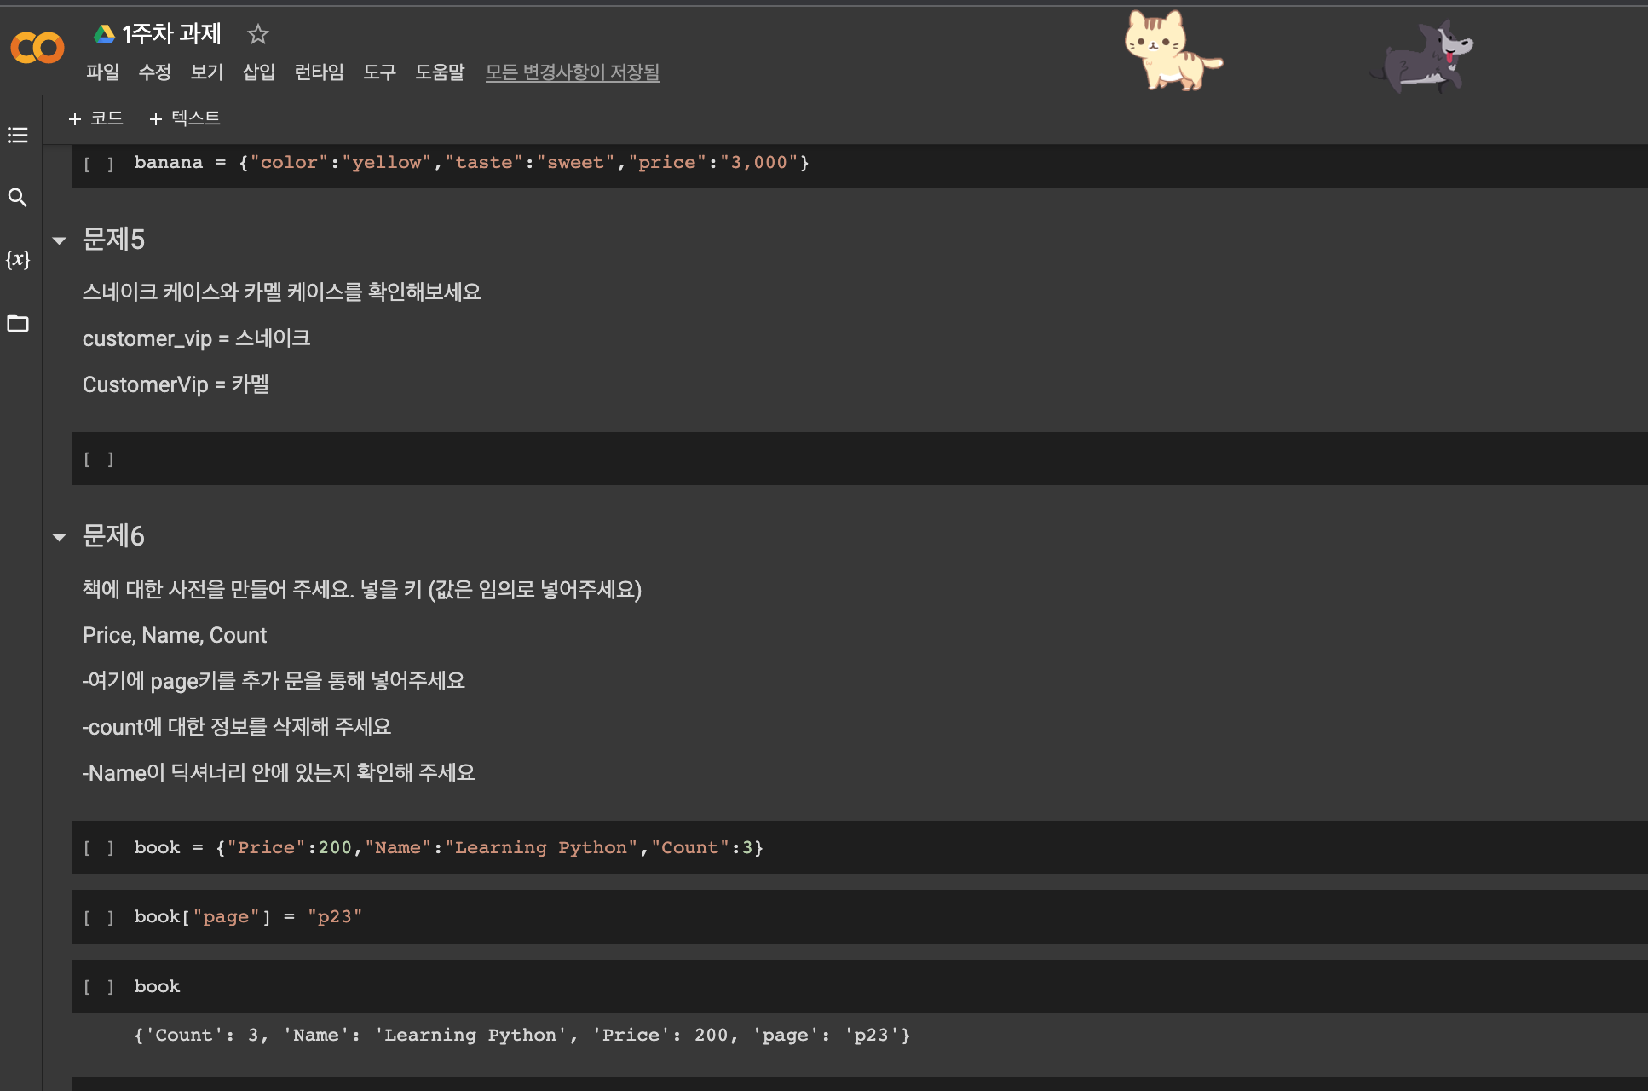Open the find and replace search icon
Viewport: 1648px width, 1091px height.
pos(18,198)
